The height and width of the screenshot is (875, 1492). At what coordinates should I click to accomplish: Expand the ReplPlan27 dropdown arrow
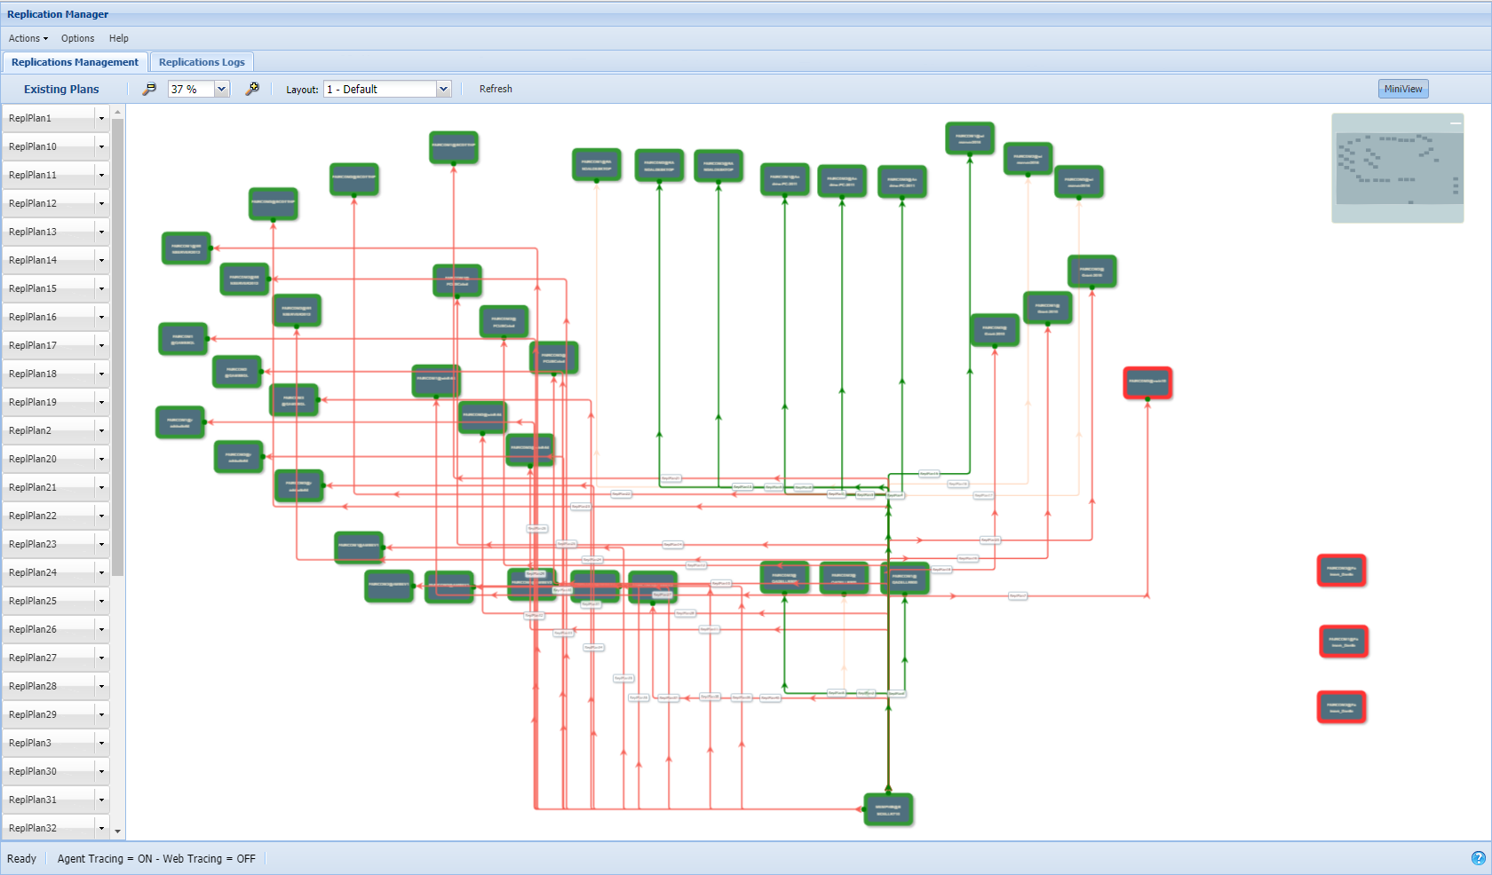101,658
